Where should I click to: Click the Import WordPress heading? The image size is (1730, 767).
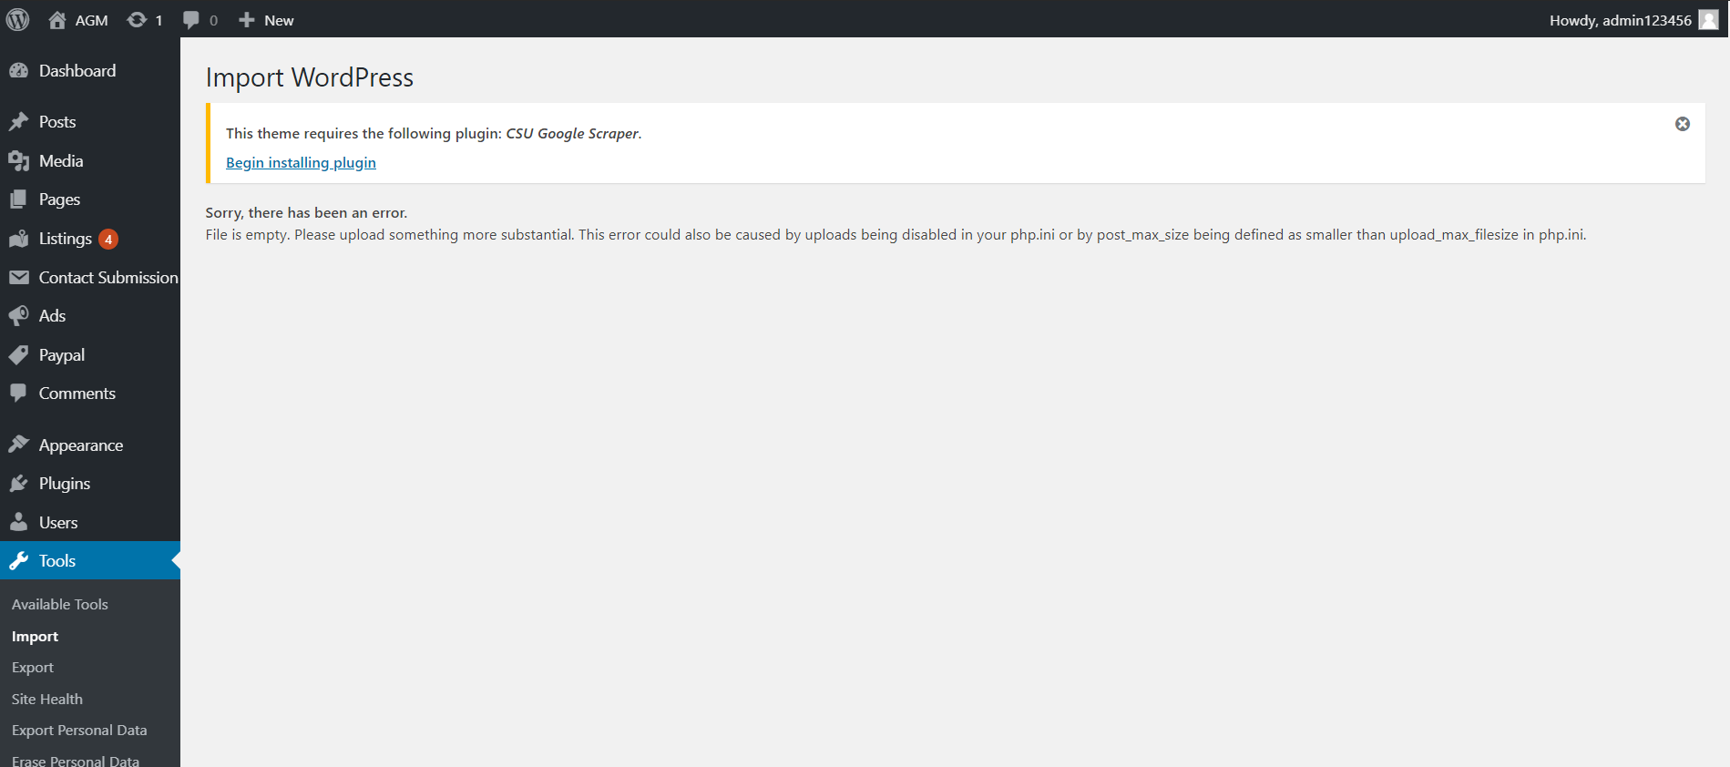pyautogui.click(x=310, y=77)
